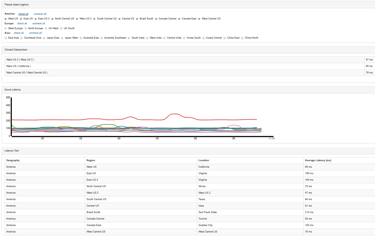
Task: Enable the Australia East checkbox
Action: (81, 38)
